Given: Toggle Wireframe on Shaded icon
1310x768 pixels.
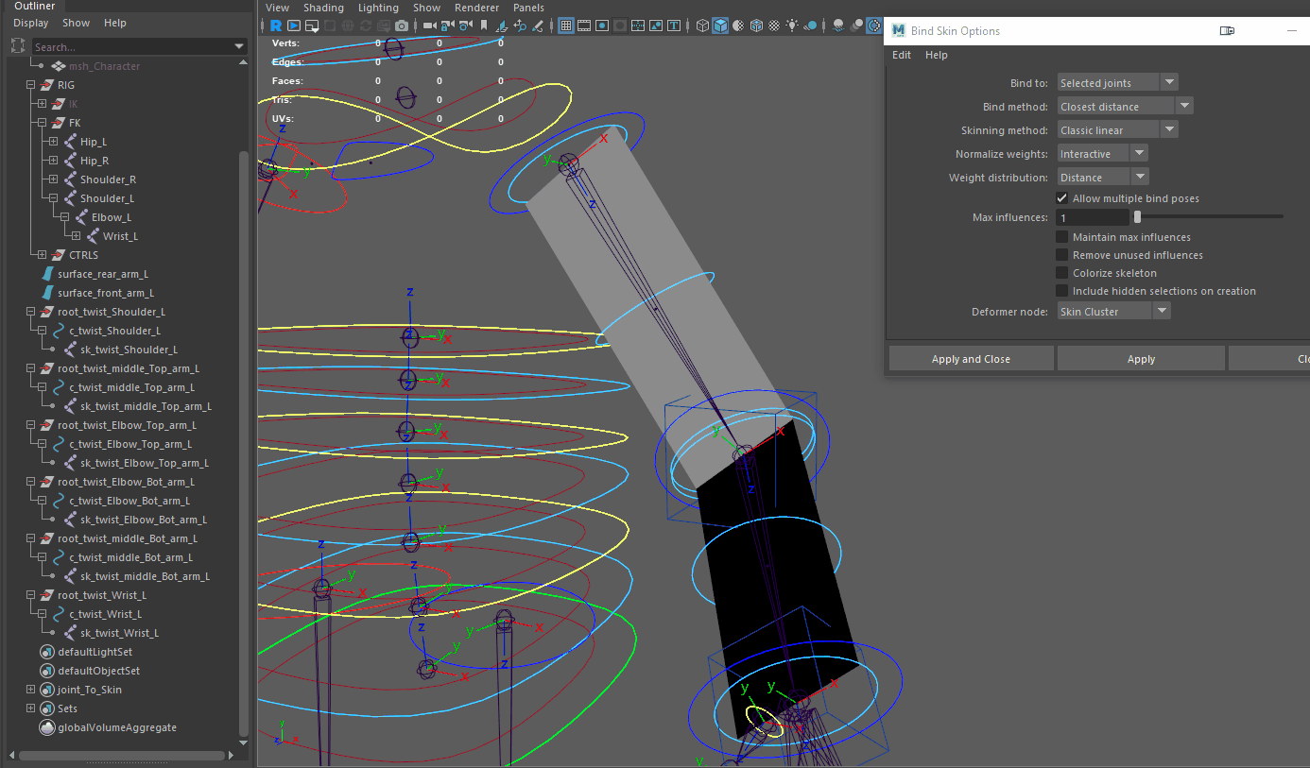Looking at the screenshot, I should 756,26.
